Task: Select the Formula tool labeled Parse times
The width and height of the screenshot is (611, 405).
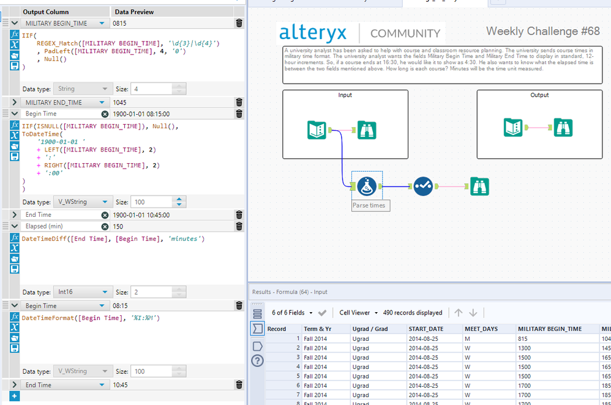Action: (x=367, y=186)
